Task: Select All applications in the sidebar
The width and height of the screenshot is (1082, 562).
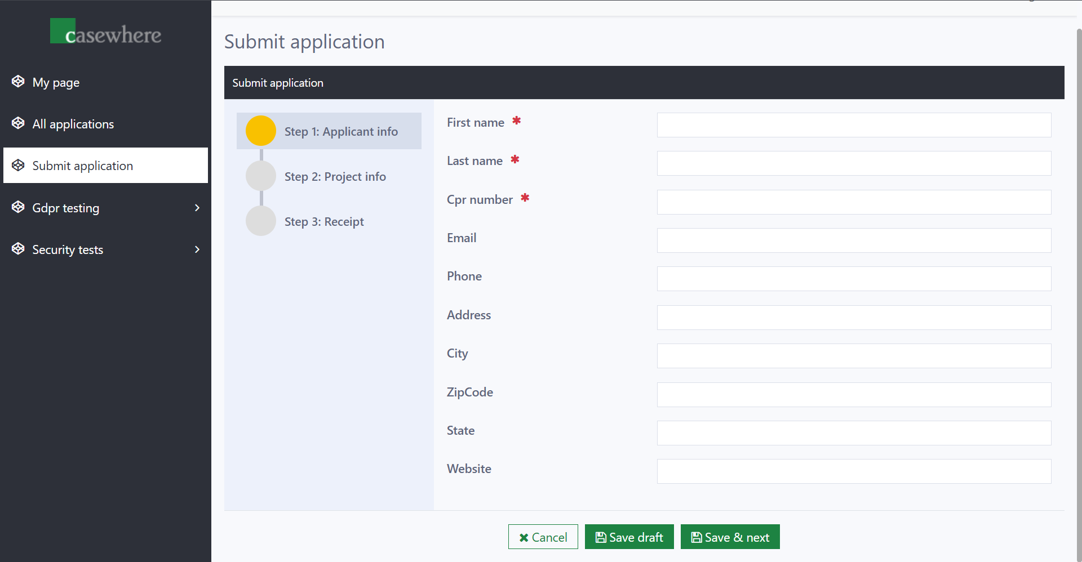Action: 73,123
